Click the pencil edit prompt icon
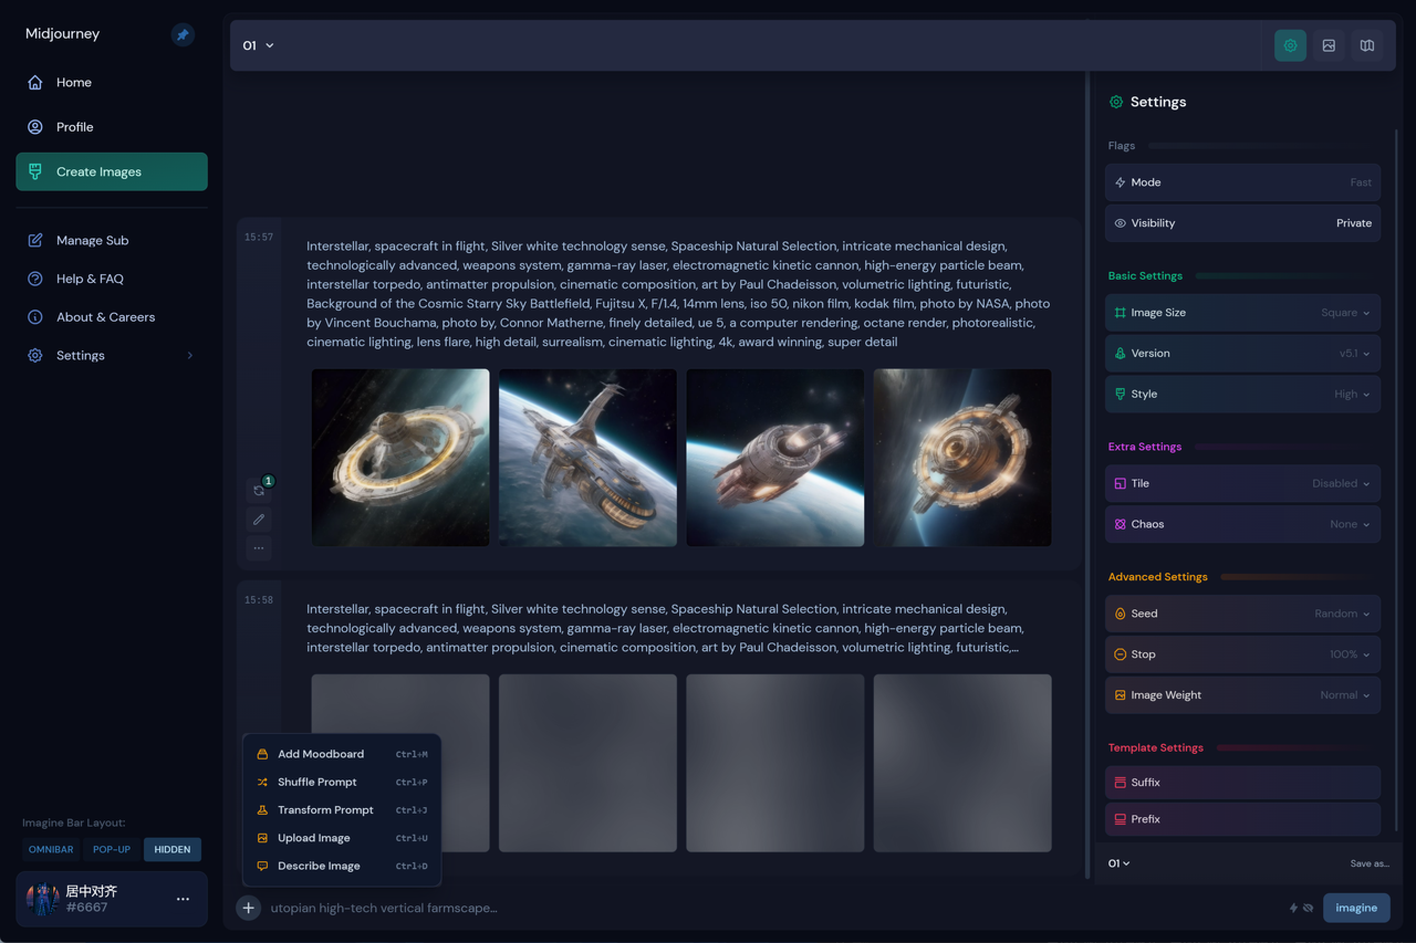1416x943 pixels. click(259, 519)
